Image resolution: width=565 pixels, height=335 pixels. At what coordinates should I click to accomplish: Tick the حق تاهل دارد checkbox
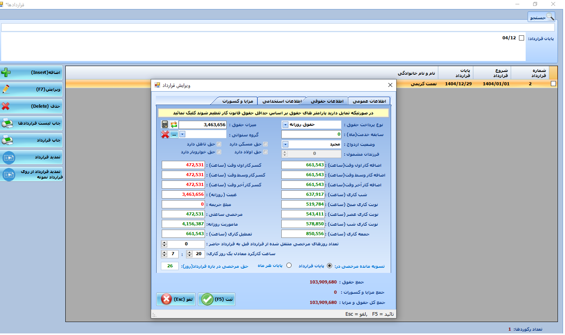coord(219,144)
